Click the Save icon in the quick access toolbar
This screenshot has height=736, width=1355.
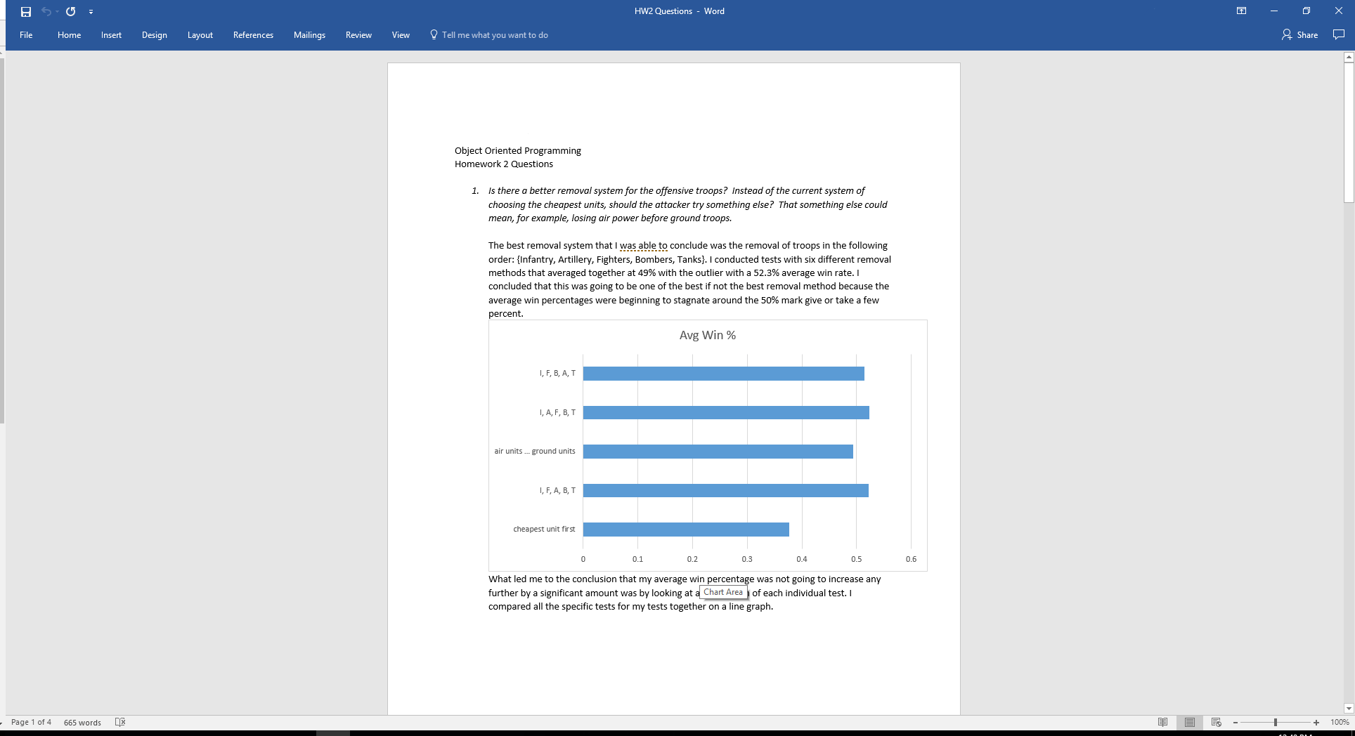[x=26, y=11]
